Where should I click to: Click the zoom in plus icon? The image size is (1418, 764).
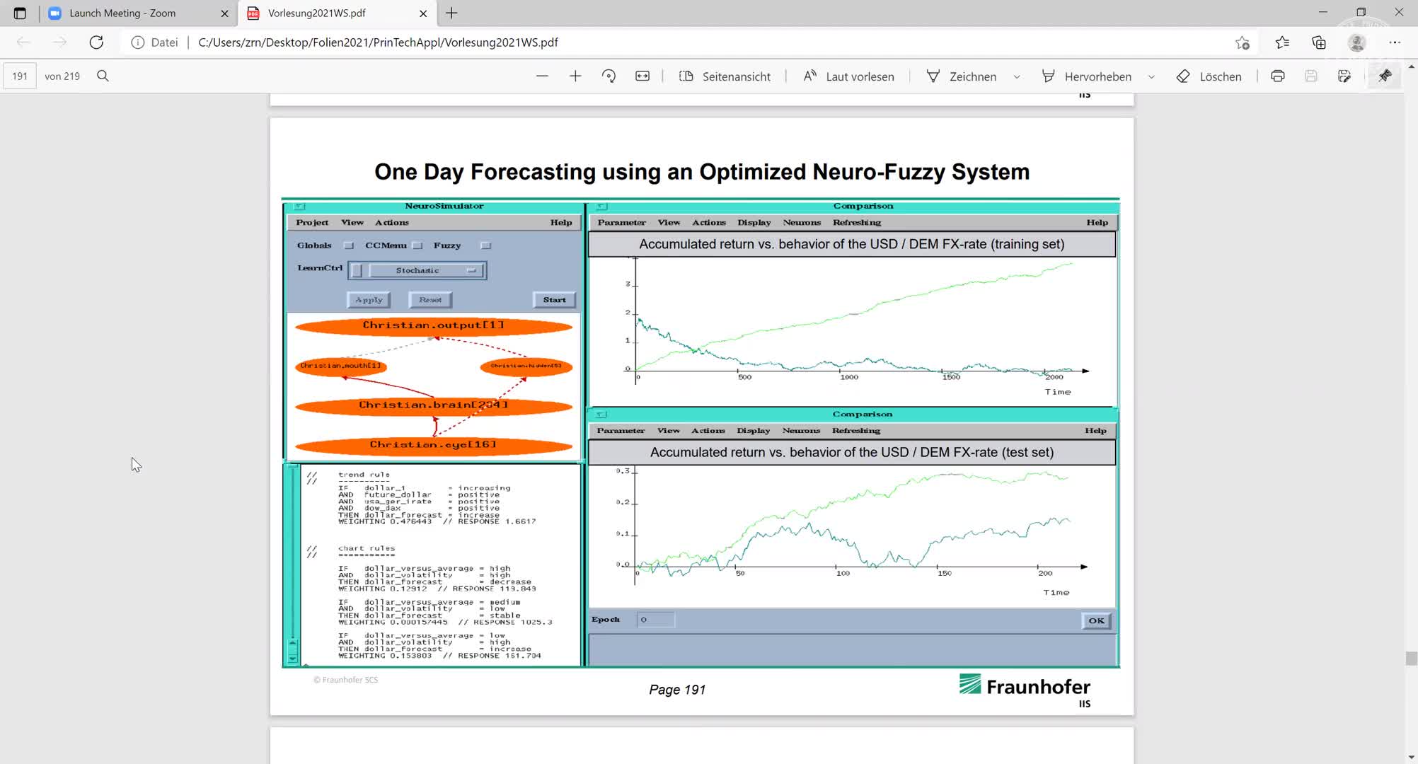(575, 76)
